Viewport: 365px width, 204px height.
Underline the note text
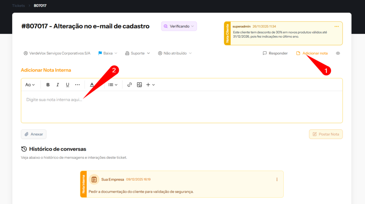[67, 85]
